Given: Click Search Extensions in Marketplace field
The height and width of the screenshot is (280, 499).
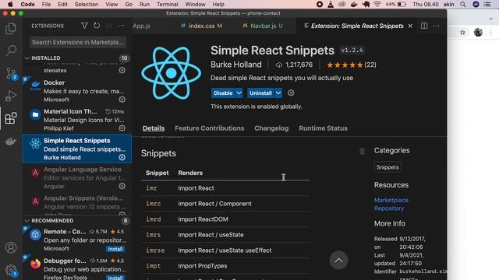Looking at the screenshot, I should (78, 42).
